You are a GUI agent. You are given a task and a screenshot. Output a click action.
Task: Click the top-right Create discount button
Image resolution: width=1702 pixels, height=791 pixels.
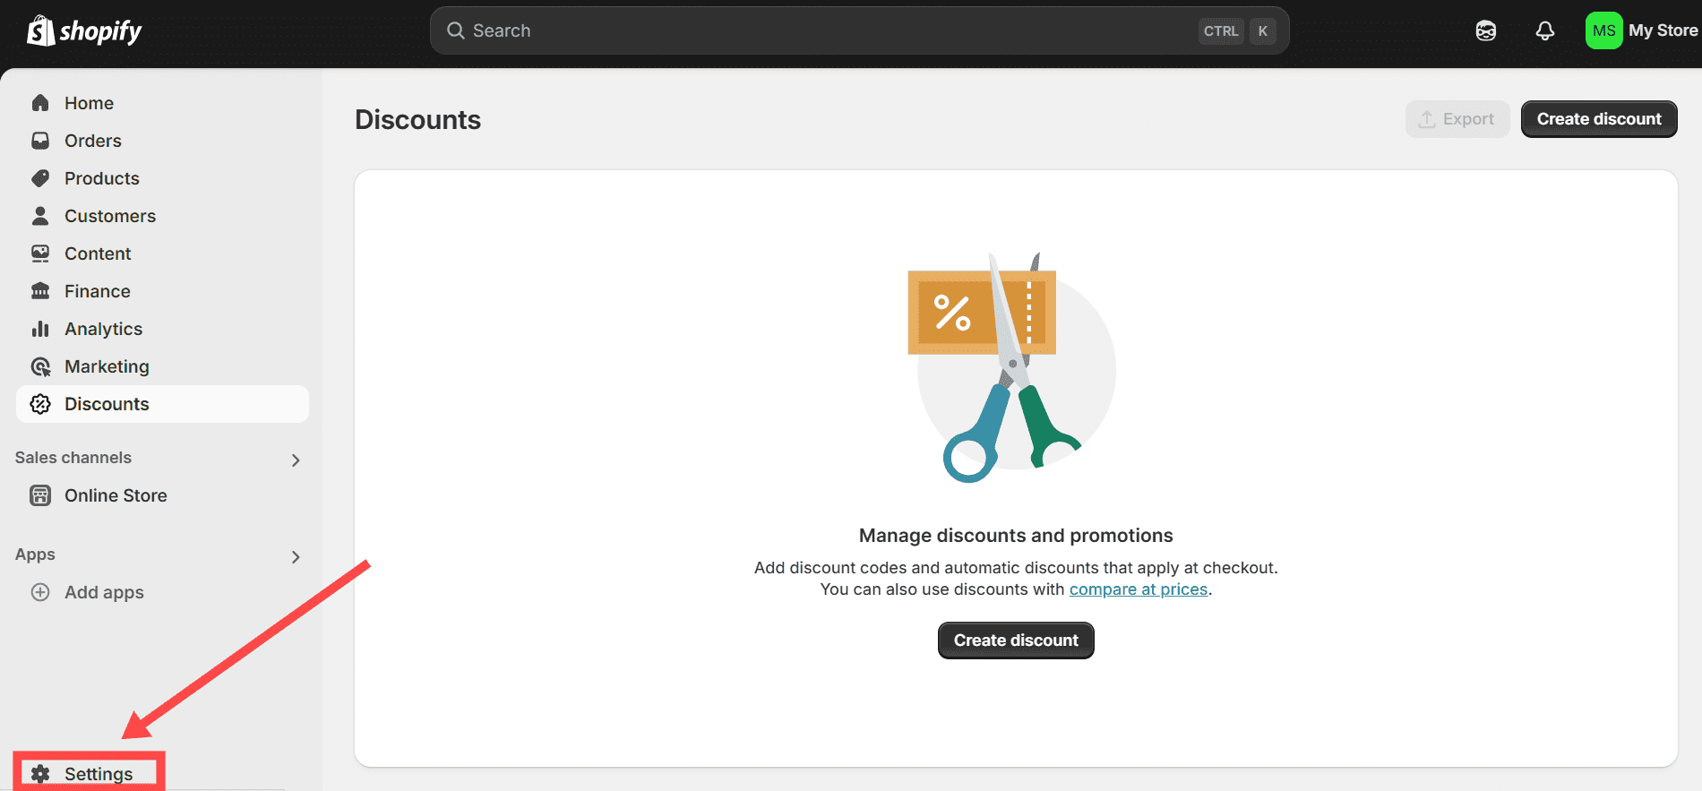click(x=1598, y=119)
